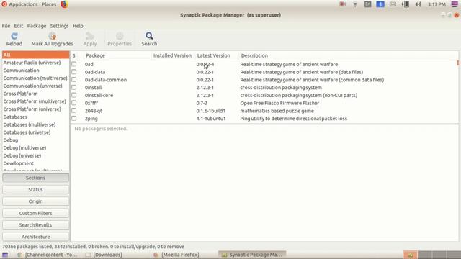This screenshot has width=461, height=259.
Task: Click the Search Results button
Action: (35, 225)
